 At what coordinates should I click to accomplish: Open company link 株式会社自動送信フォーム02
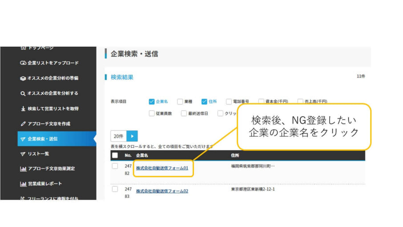[x=162, y=191]
